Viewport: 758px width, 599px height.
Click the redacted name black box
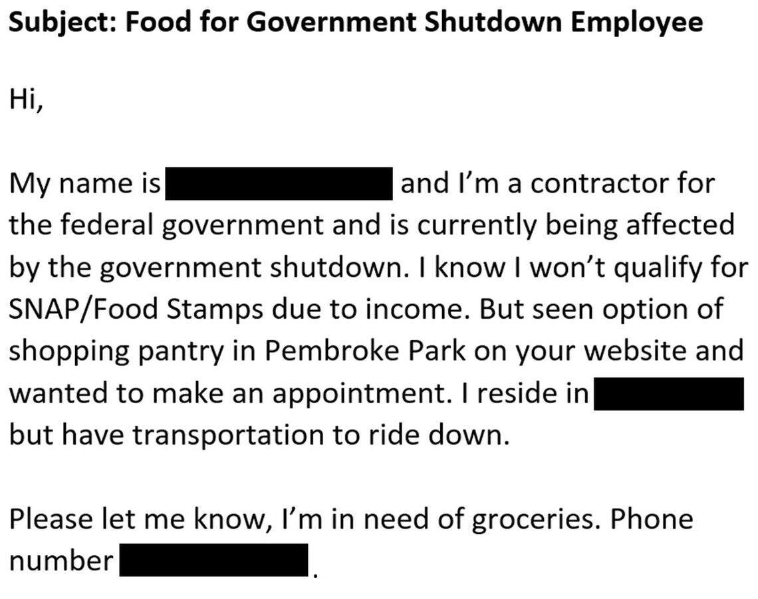[x=278, y=184]
